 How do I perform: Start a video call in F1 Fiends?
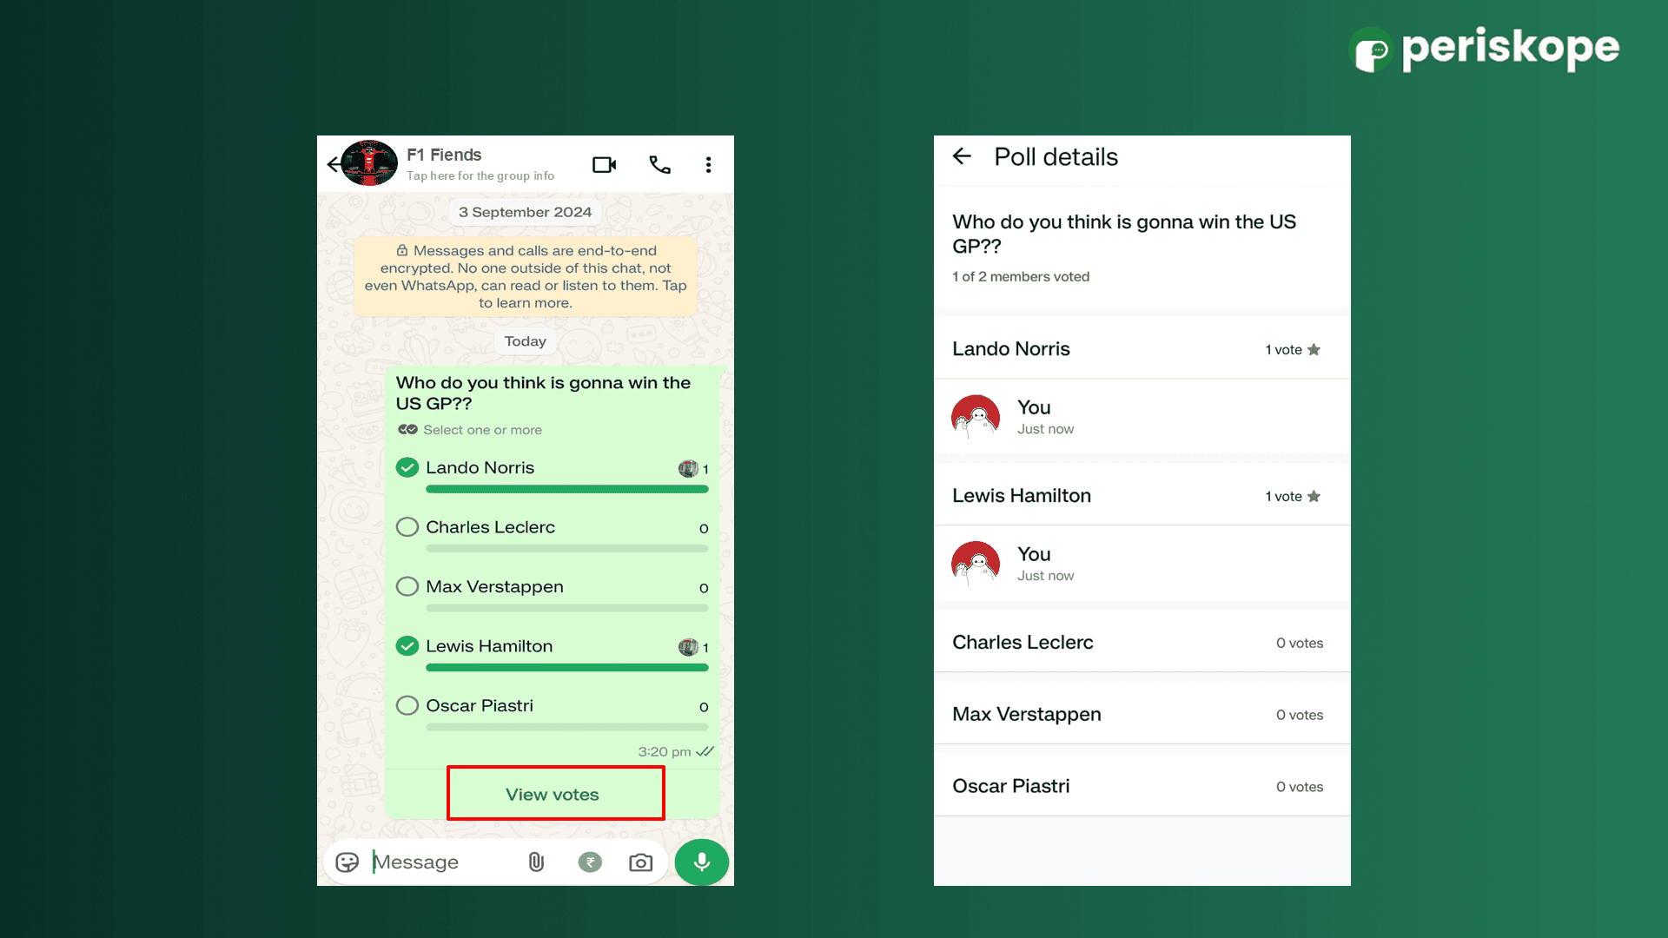point(604,165)
